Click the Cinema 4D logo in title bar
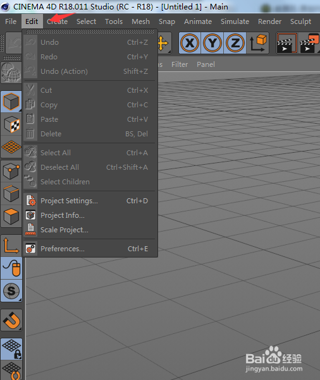Viewport: 320px width, 380px height. (x=5, y=6)
